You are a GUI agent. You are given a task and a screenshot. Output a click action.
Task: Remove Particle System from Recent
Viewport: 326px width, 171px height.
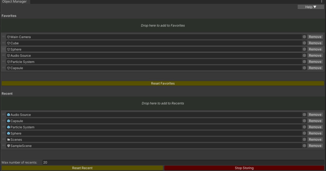(x=315, y=127)
